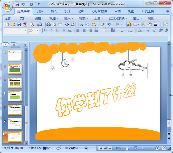173x153 pixels.
Task: Switch to slide sorter view
Action: tap(105, 148)
